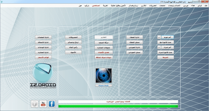Open حركة الصنف button
Viewport: 209px width, 111px height.
pyautogui.click(x=104, y=42)
